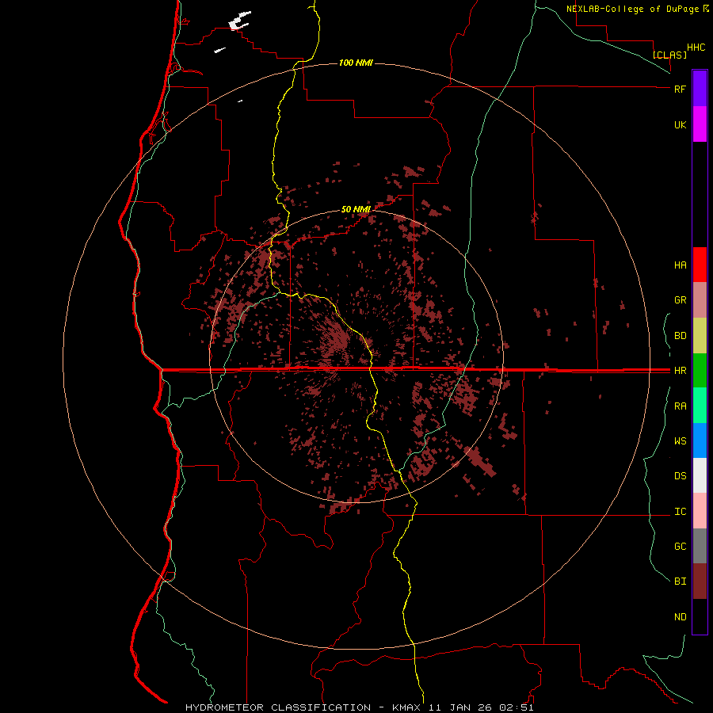This screenshot has height=713, width=713.
Task: Click the 100 NMI range ring label
Action: point(356,63)
